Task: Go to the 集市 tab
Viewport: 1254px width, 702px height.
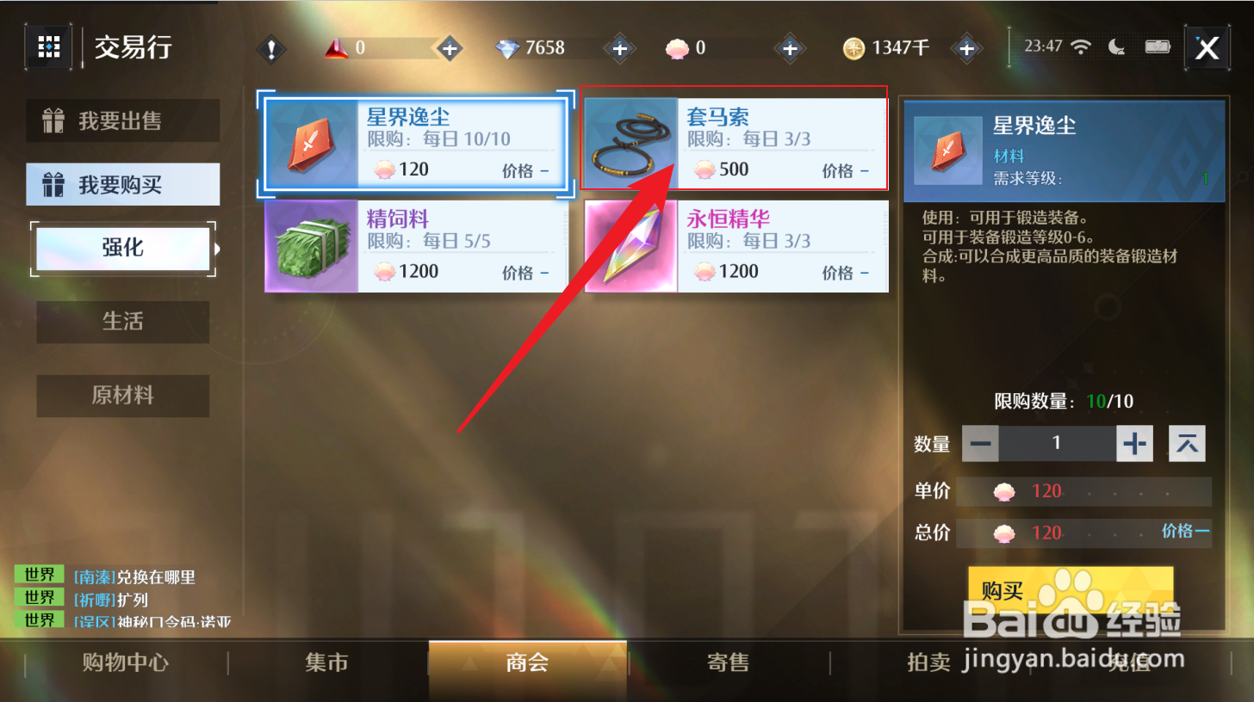Action: (327, 662)
